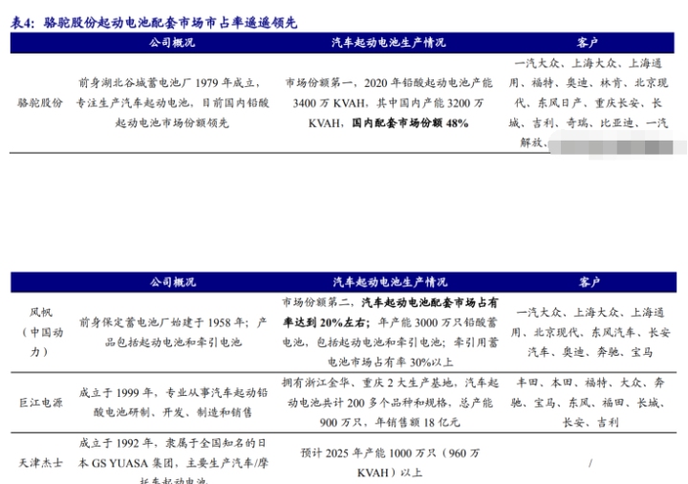Click the title '表4: 骆驼股份起动电池配套市场市占率遥遥领先'
This screenshot has width=688, height=484.
coord(154,22)
